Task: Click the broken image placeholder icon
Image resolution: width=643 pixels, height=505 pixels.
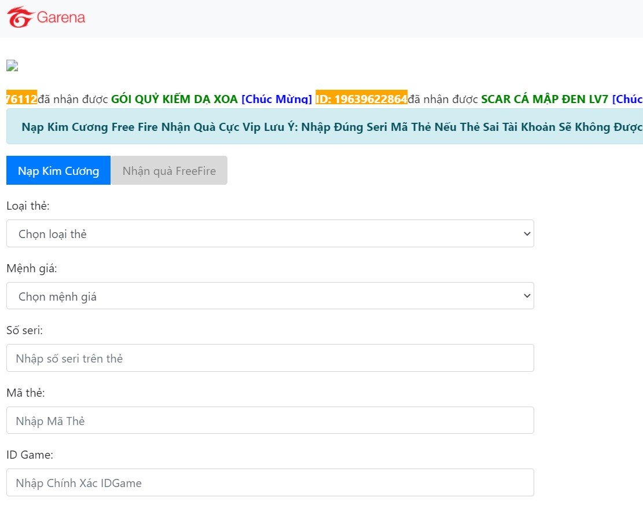Action: (12, 65)
